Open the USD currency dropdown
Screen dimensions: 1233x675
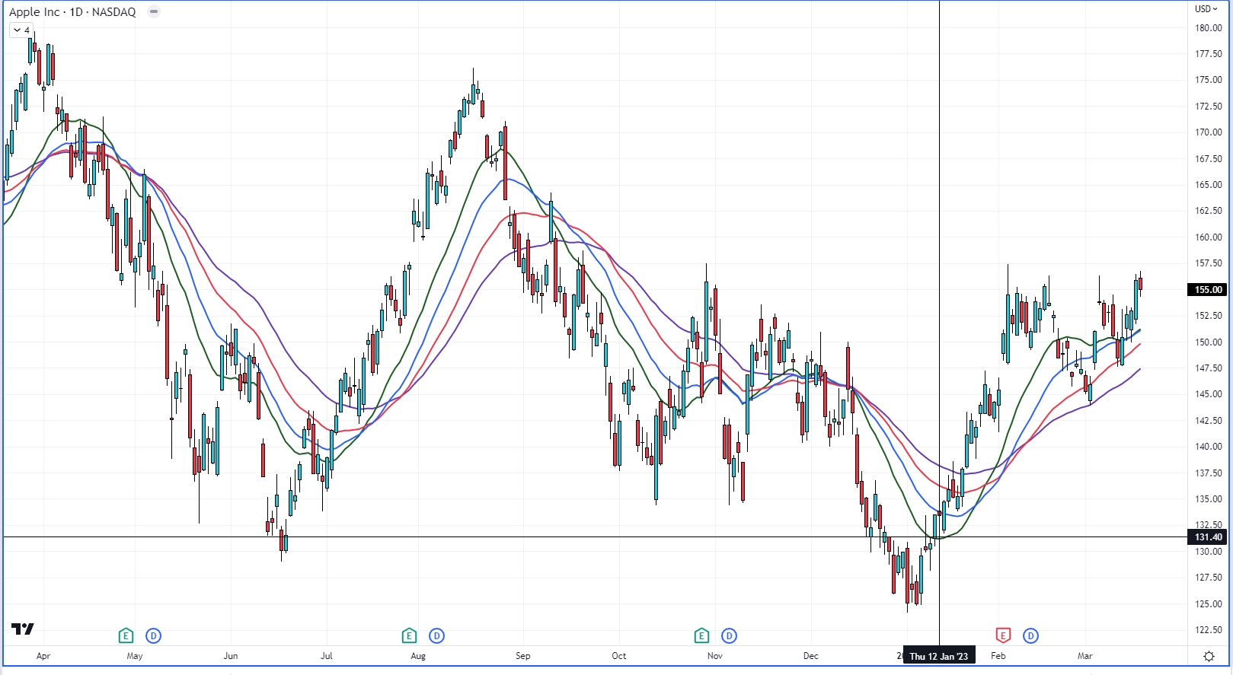click(x=1206, y=9)
